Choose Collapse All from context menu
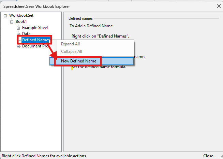 coord(72,52)
